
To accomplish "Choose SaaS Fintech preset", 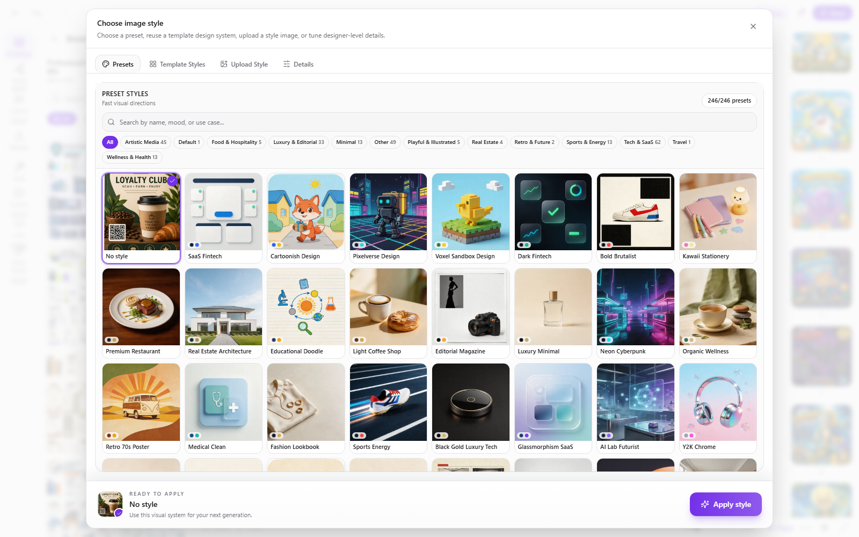I will (x=223, y=218).
